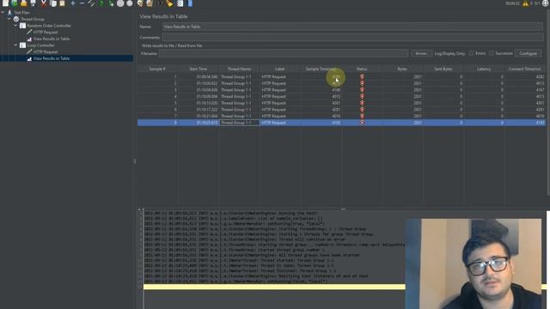Viewport: 550px width, 309px height.
Task: Sort by Status column header
Action: point(362,69)
